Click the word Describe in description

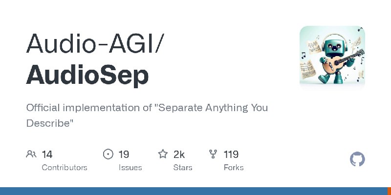pos(48,123)
